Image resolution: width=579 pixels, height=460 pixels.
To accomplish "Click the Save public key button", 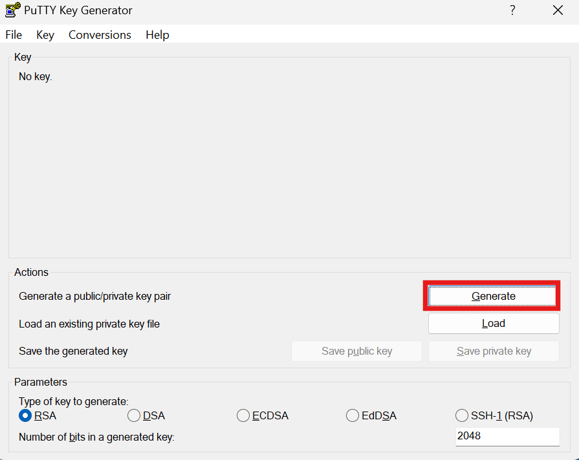I will pyautogui.click(x=356, y=351).
